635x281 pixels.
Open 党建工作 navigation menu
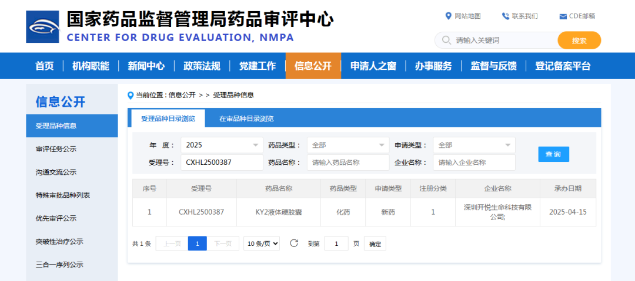tap(257, 66)
